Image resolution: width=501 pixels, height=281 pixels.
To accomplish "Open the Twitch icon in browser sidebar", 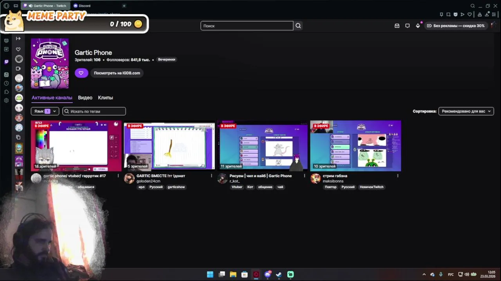I will 6,62.
